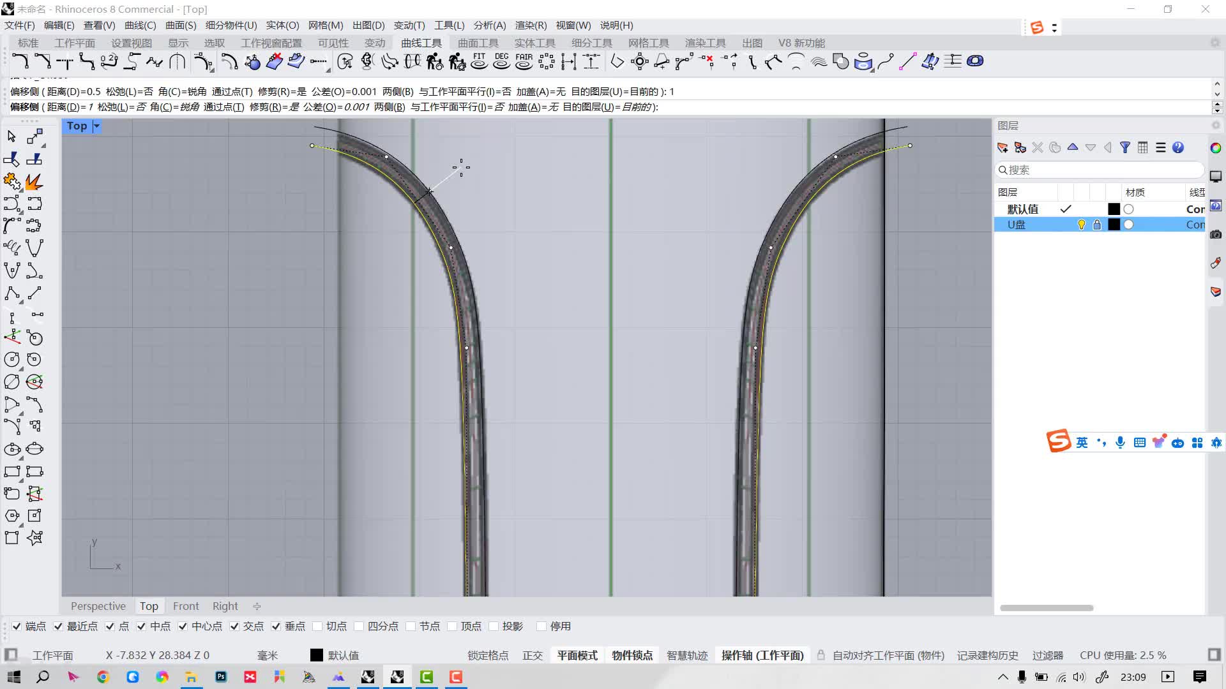
Task: Show hidden system tray icons chevron
Action: tap(1003, 677)
